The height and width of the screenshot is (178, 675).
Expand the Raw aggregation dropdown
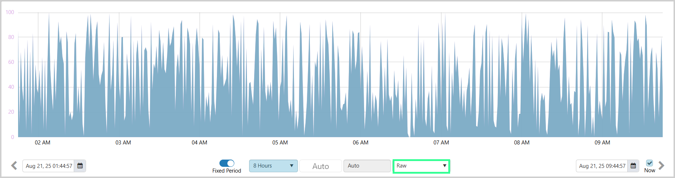[421, 166]
